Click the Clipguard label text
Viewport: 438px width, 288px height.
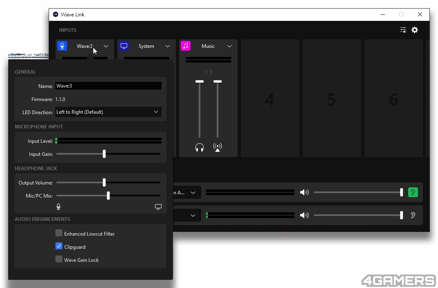click(75, 247)
